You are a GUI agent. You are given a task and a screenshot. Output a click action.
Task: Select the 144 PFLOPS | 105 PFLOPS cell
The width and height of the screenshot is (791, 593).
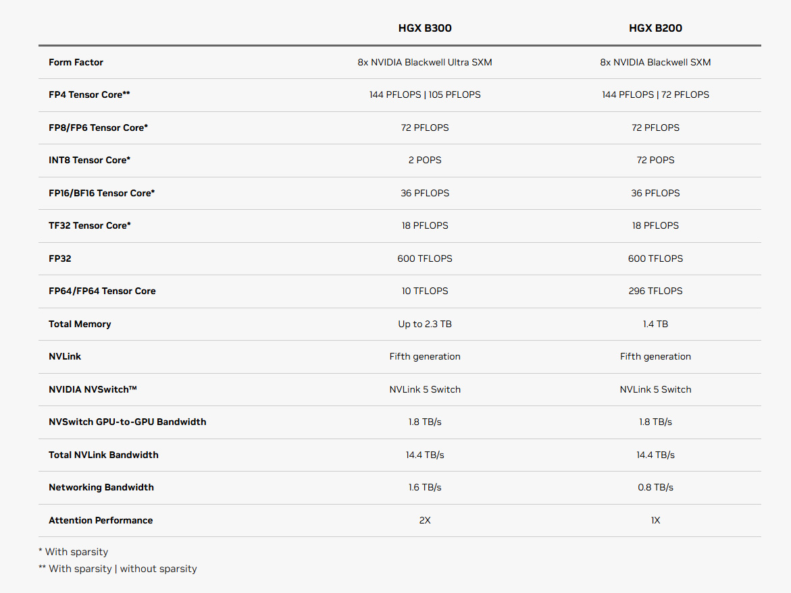(x=425, y=94)
